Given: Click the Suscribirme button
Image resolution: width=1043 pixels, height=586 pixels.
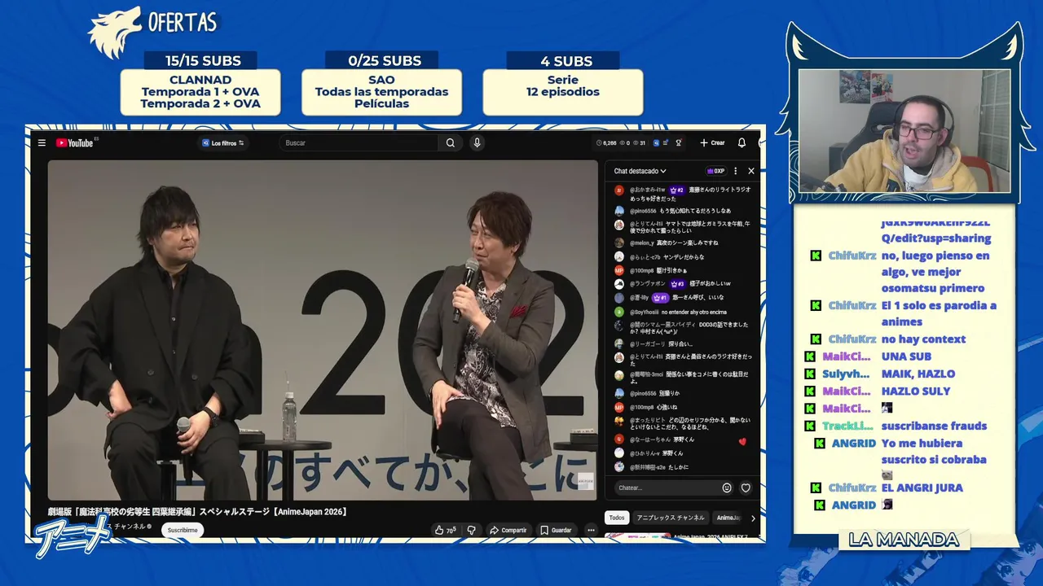Looking at the screenshot, I should [x=182, y=530].
